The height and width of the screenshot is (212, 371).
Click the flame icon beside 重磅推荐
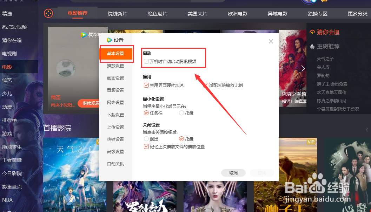tap(312, 46)
